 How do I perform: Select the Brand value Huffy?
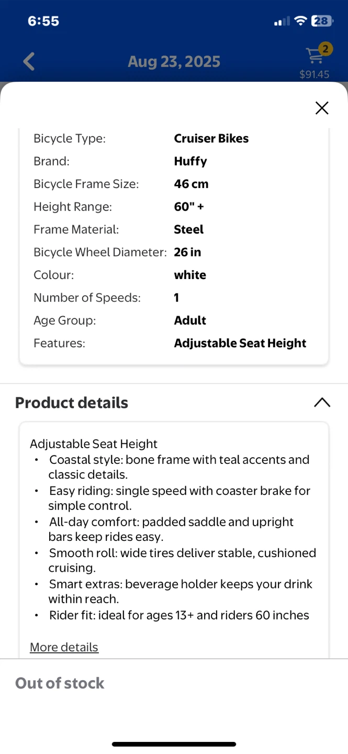coord(190,161)
